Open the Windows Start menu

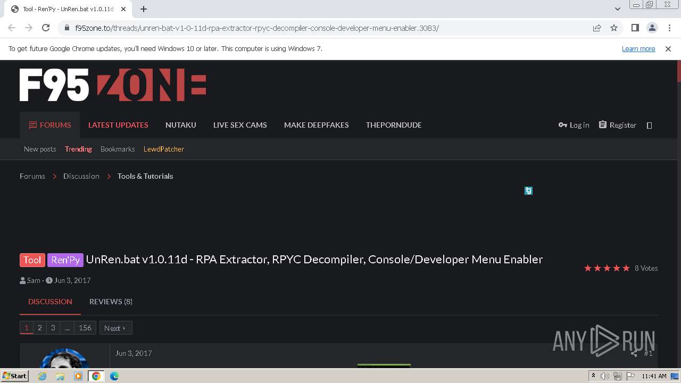(15, 376)
